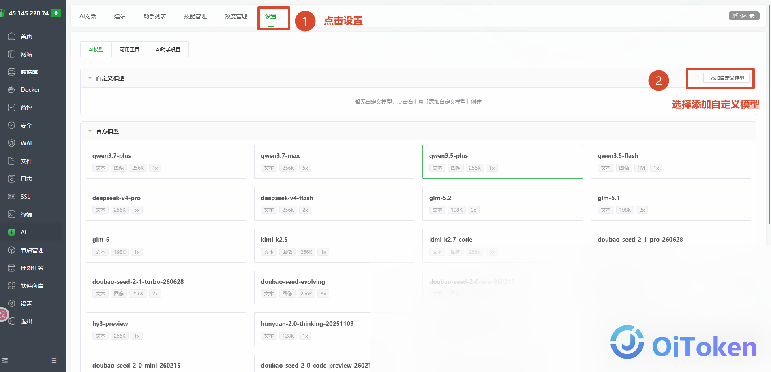Viewport: 771px width, 372px height.
Task: Click the 企业版 badge button
Action: pyautogui.click(x=744, y=16)
